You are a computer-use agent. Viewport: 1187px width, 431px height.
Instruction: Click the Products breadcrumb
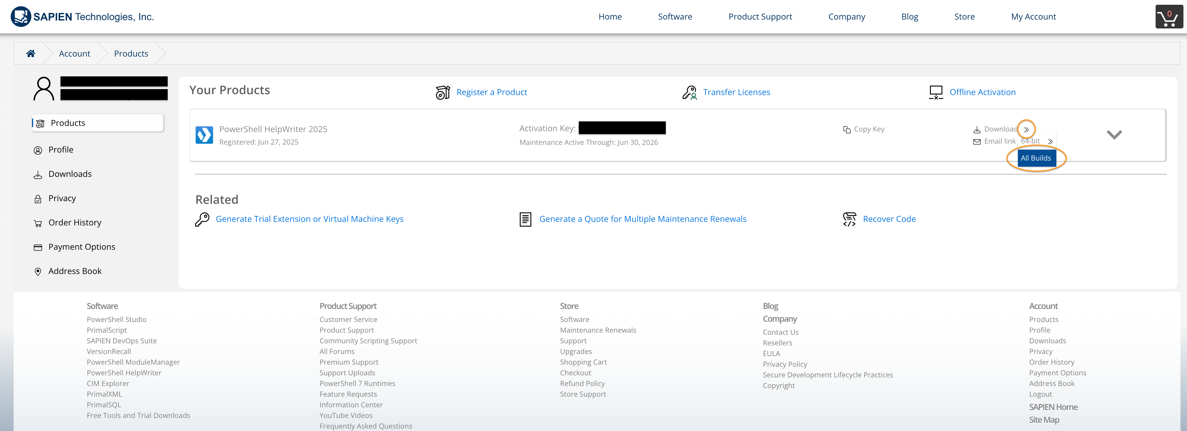point(131,54)
